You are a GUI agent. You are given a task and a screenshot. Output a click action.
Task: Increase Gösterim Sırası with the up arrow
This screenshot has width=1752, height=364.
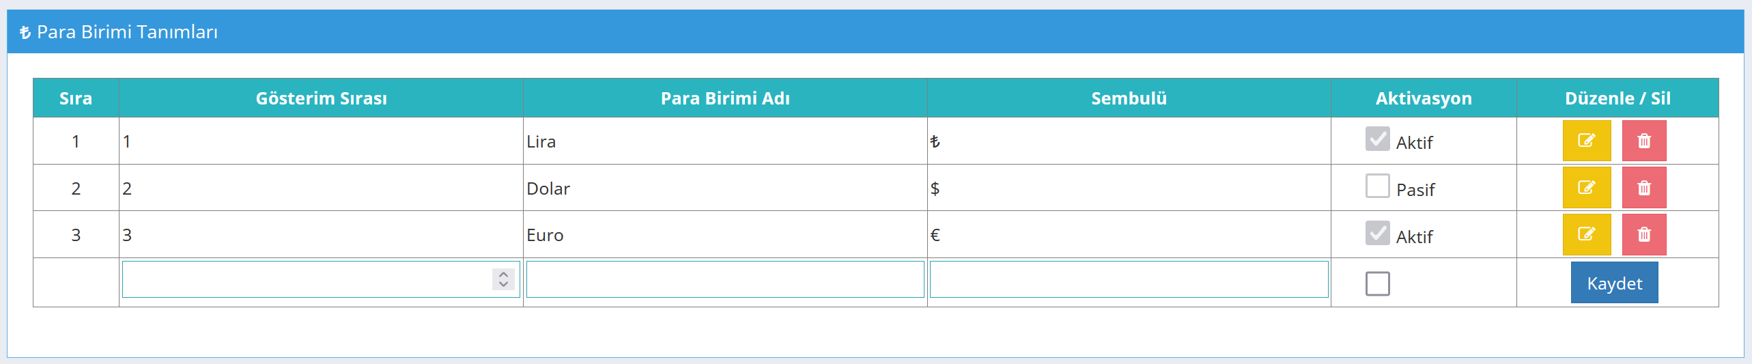click(x=503, y=274)
